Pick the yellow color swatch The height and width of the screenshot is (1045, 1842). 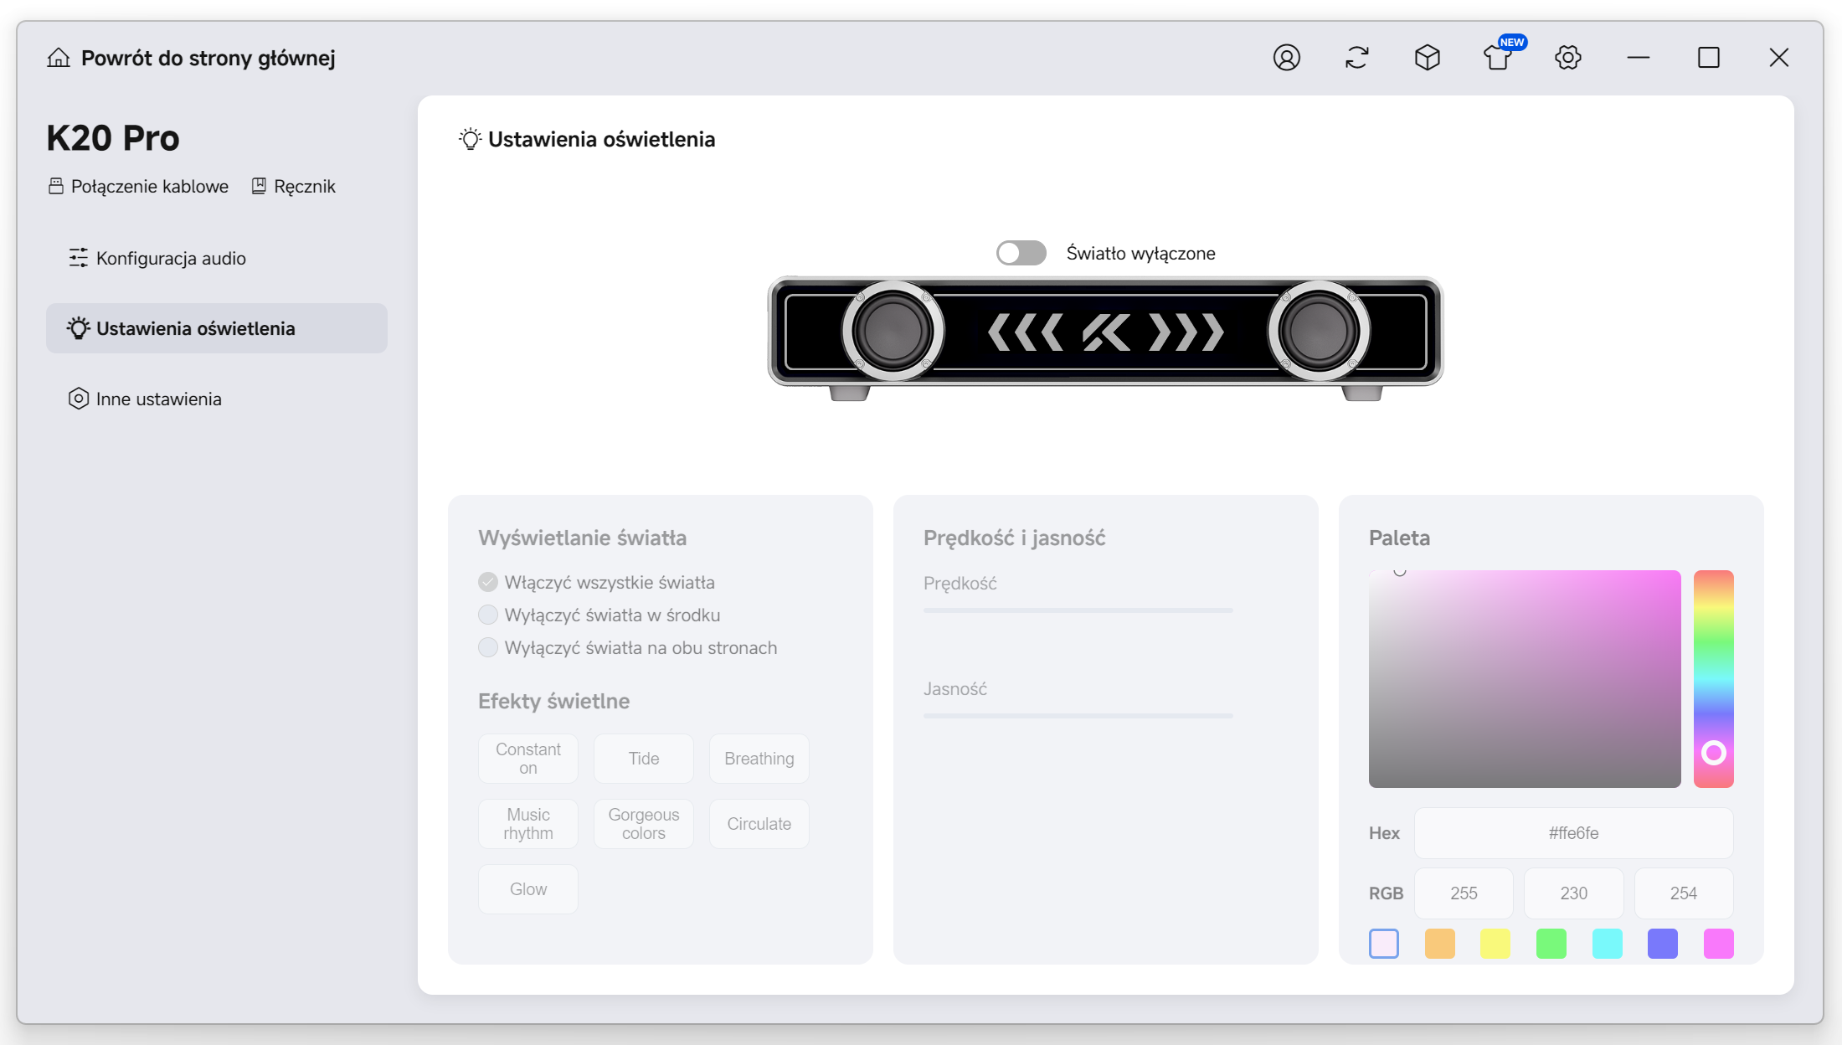tap(1495, 944)
